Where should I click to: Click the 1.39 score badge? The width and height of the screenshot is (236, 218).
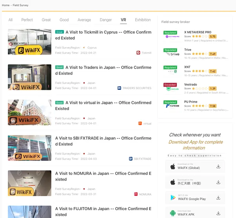tap(212, 89)
